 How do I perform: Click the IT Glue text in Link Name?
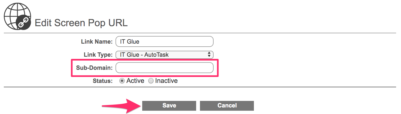tap(130, 41)
